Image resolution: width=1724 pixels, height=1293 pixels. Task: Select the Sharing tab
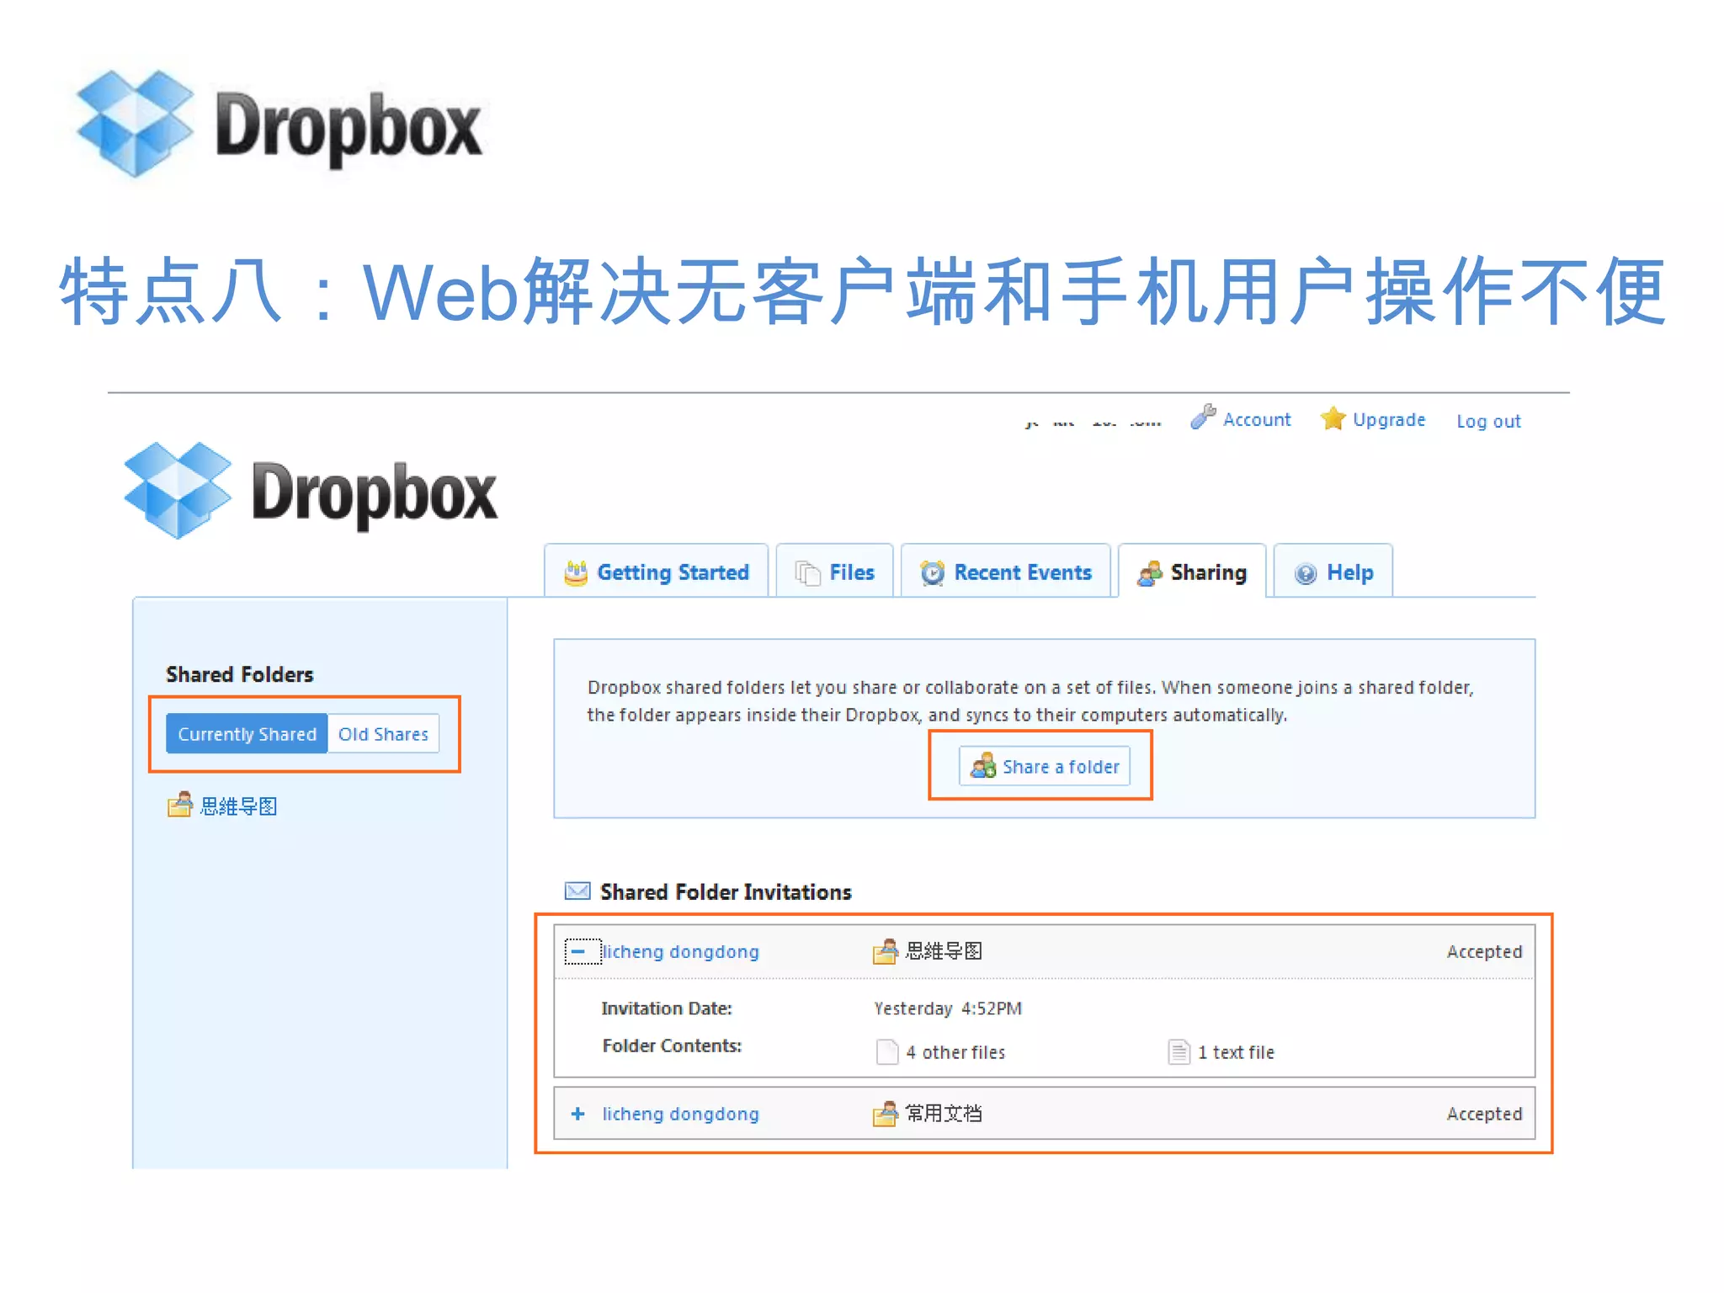[1192, 572]
